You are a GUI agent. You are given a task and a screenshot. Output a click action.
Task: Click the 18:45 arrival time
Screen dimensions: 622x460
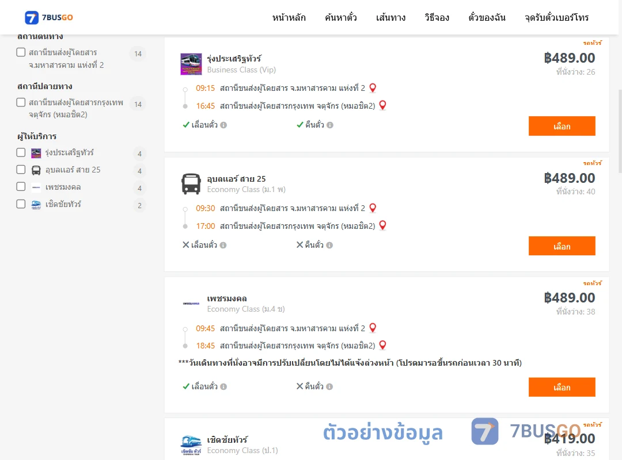[206, 346]
